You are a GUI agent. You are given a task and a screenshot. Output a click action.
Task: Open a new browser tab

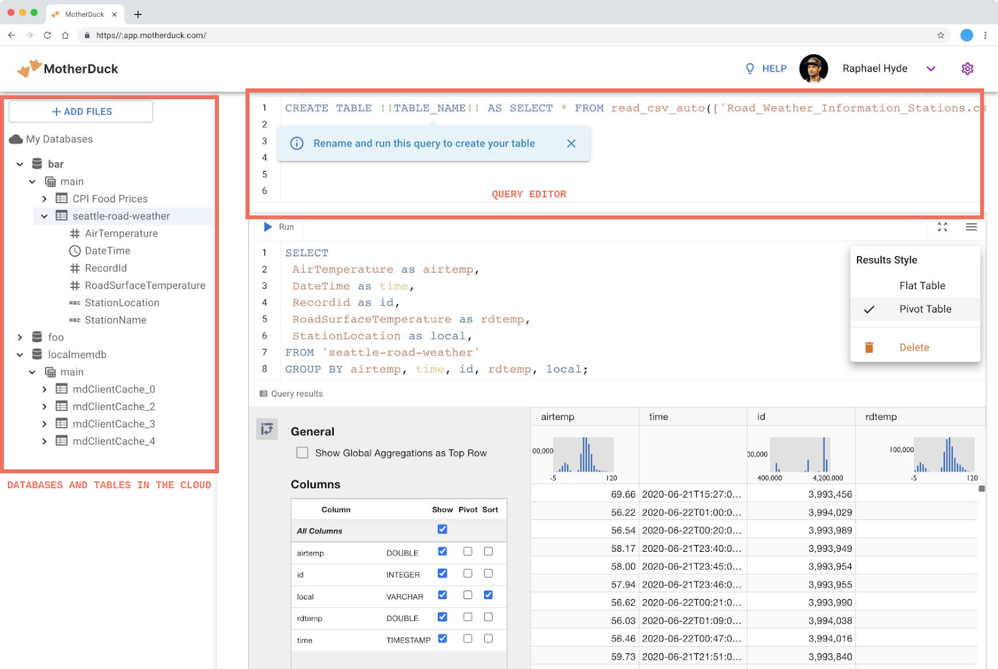click(138, 14)
